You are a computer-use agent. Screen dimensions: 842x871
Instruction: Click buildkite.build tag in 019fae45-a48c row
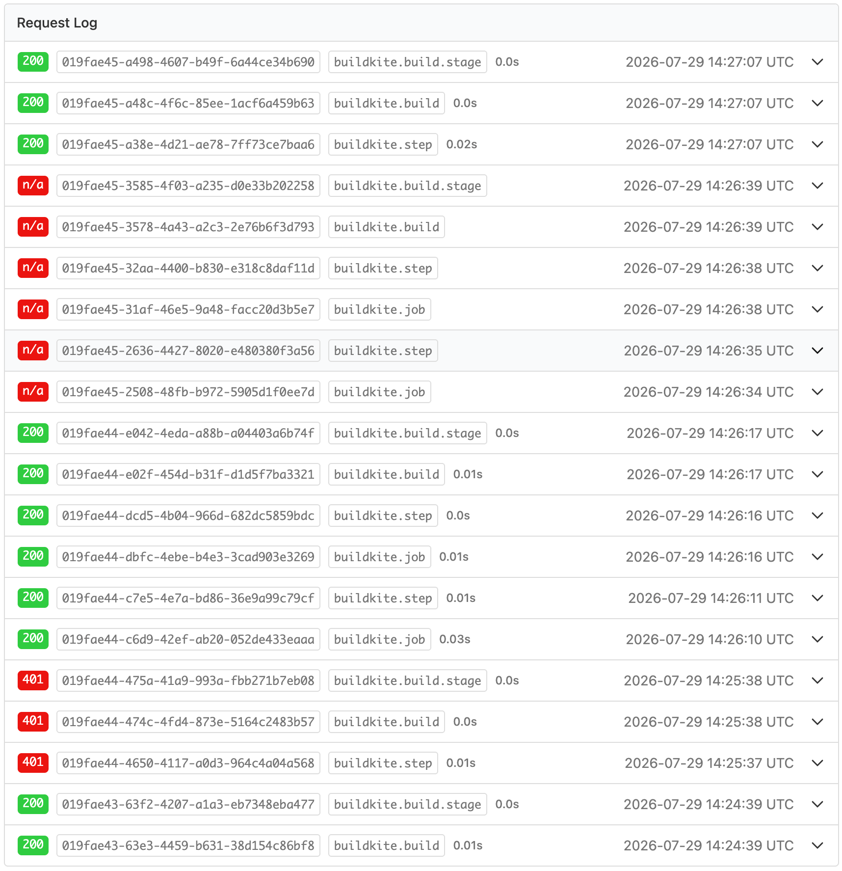(387, 103)
